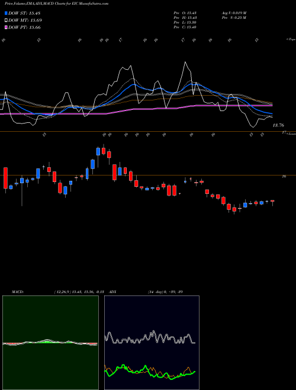Click the 'Pre V: 0.25 M' volume text
Viewport: 296px width, 390px height.
[234, 18]
